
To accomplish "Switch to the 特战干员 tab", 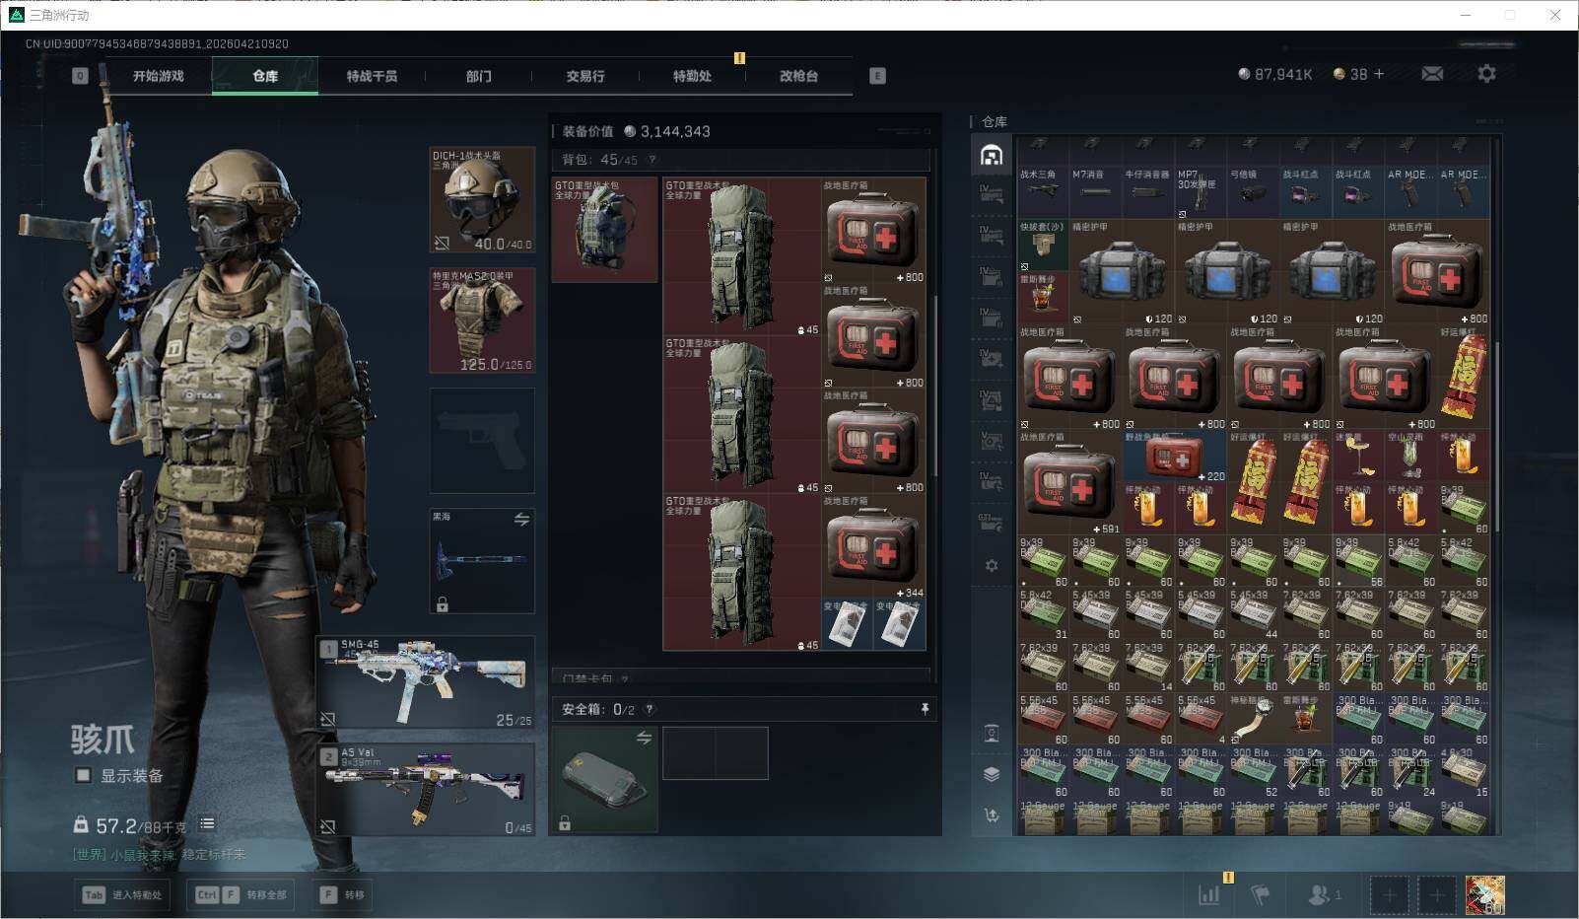I will [x=372, y=76].
